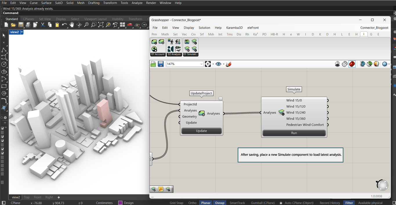Open the Karamba3D menu in Grasshopper
Screen dimensions: 396x205
pyautogui.click(x=234, y=28)
